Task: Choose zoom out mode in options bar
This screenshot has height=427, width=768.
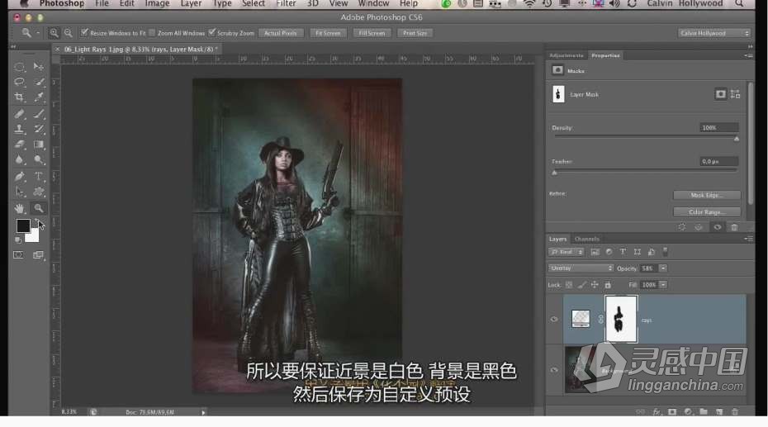Action: click(68, 33)
